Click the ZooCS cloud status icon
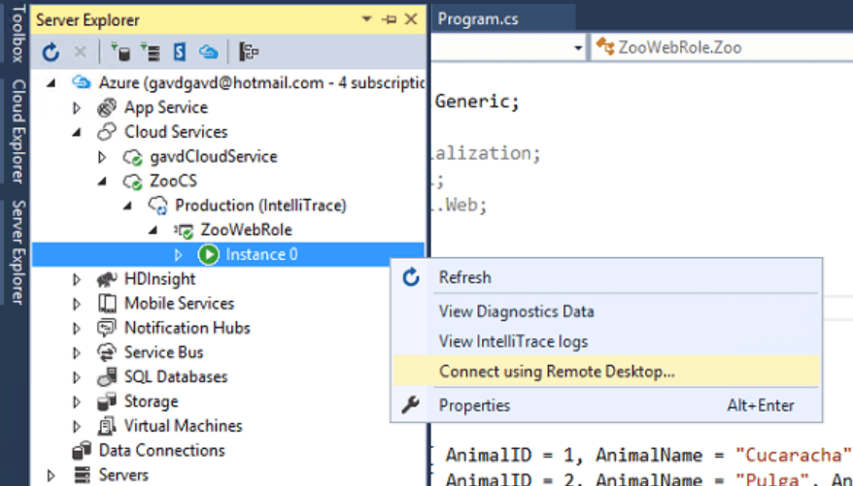This screenshot has width=853, height=486. (x=133, y=181)
